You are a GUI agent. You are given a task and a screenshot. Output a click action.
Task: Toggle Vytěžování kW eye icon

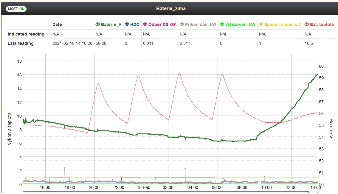(222, 24)
